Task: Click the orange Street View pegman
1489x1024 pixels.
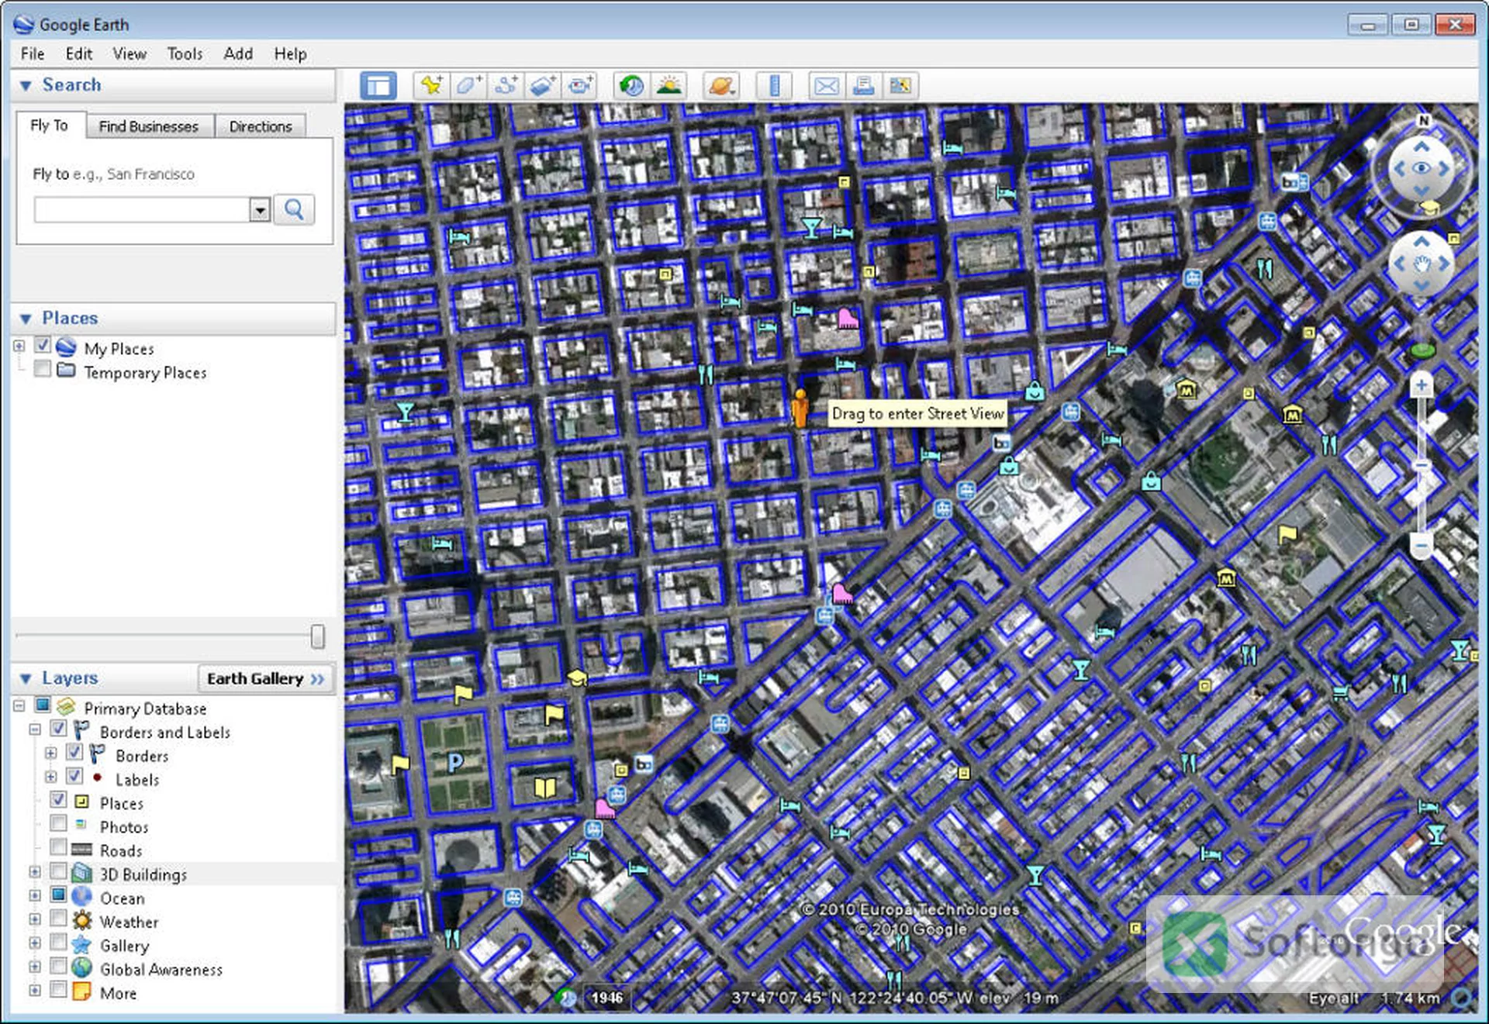Action: click(800, 408)
